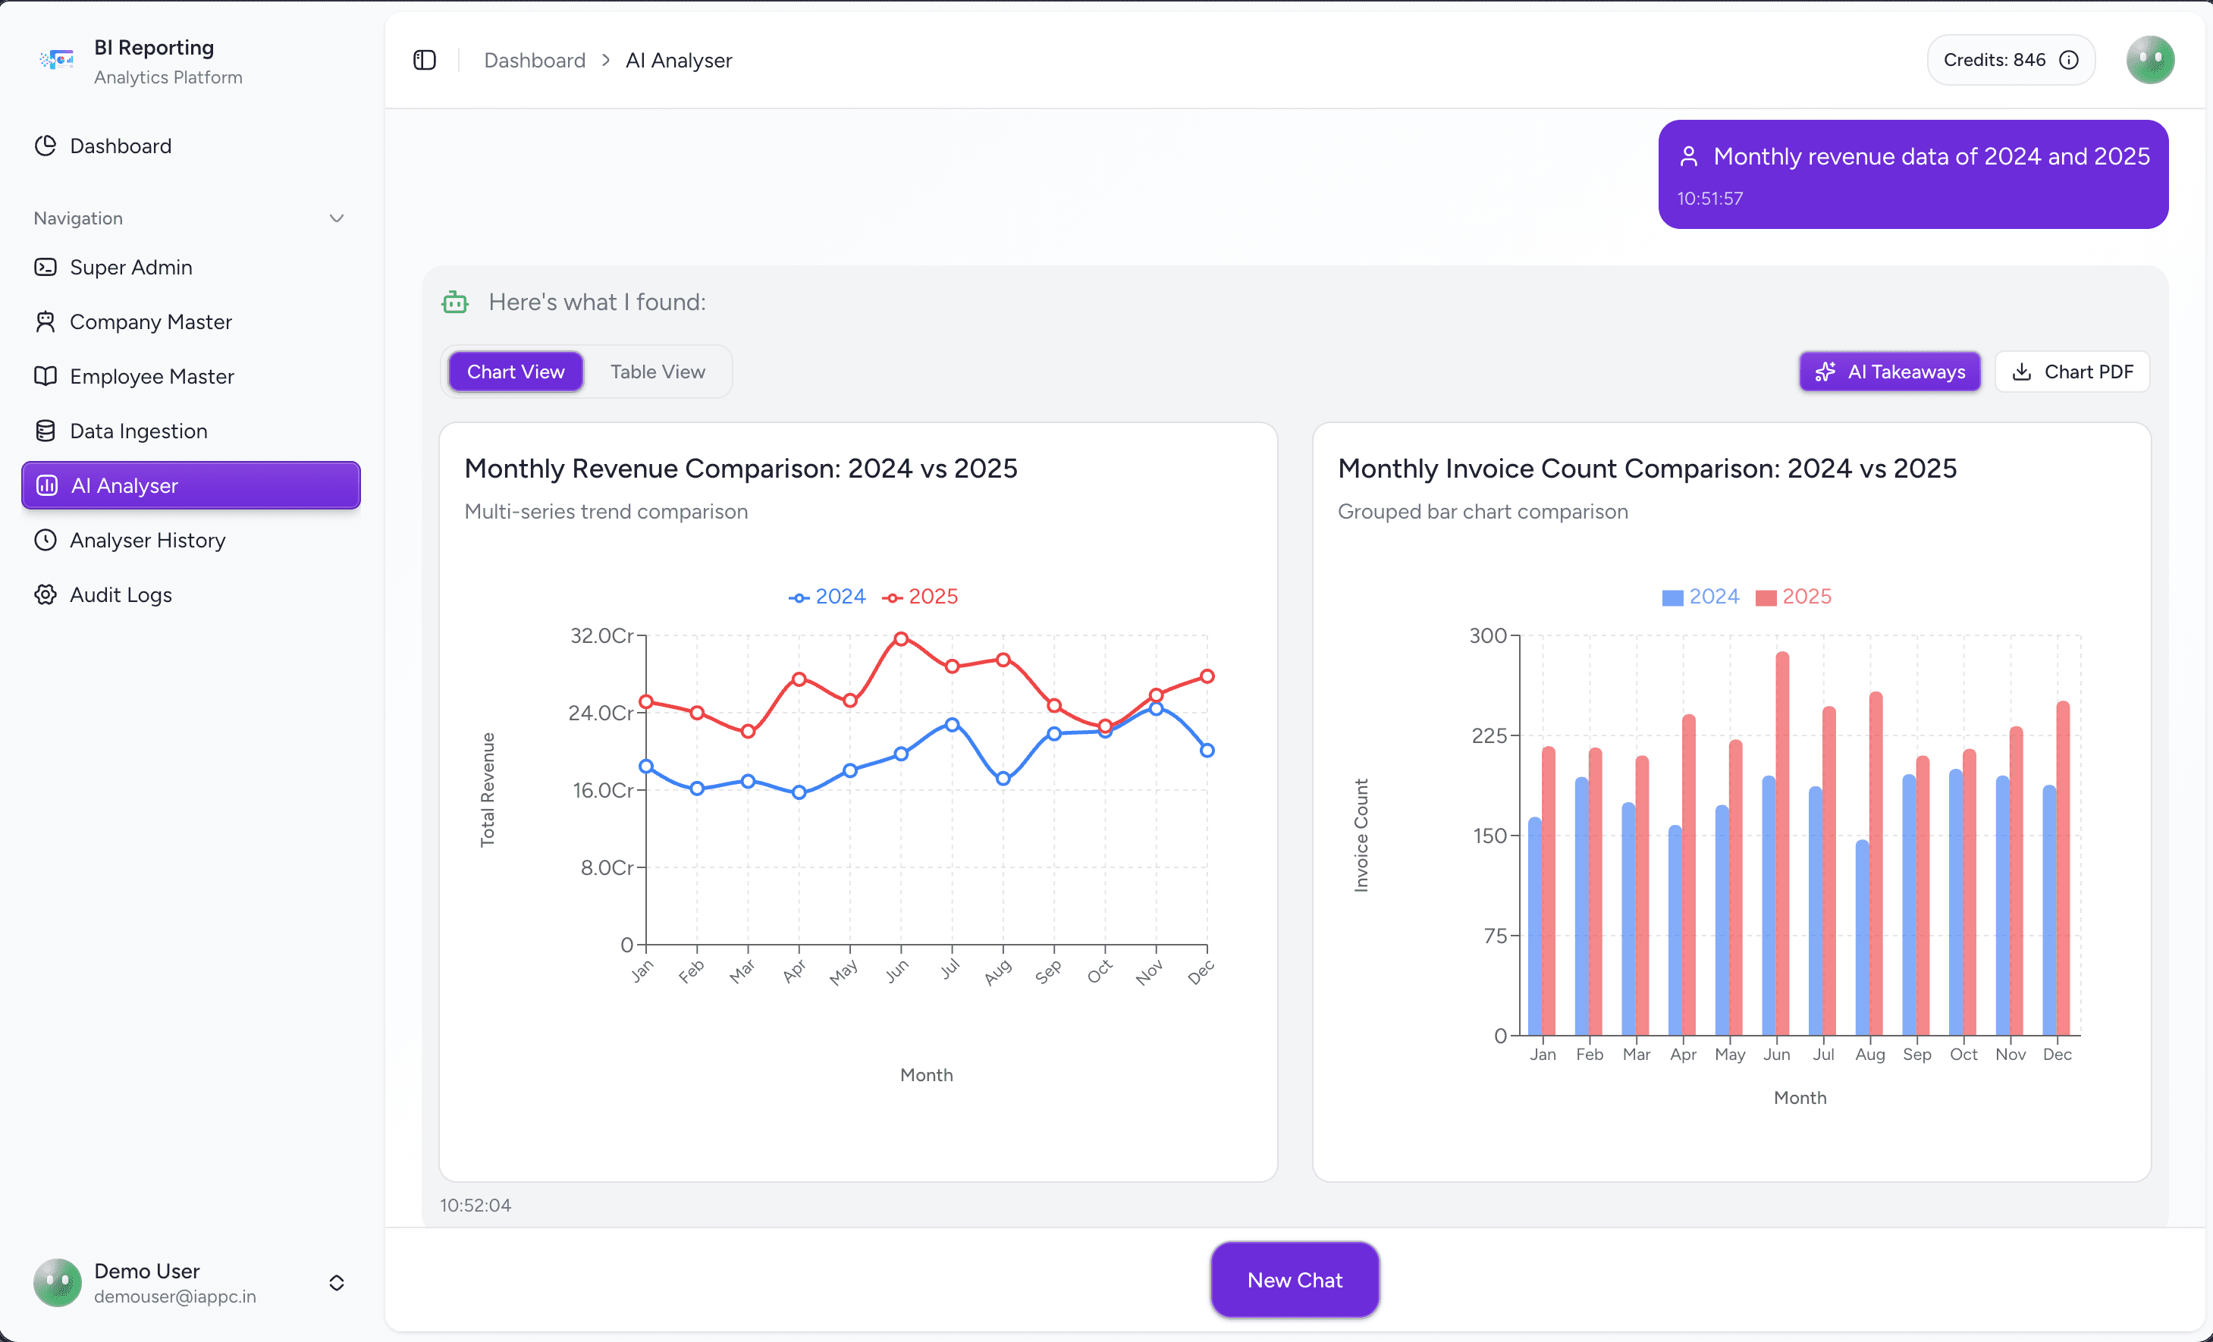Screen dimensions: 2213x1342
Task: Click the 10:52:04 response timestamp
Action: tap(475, 1205)
